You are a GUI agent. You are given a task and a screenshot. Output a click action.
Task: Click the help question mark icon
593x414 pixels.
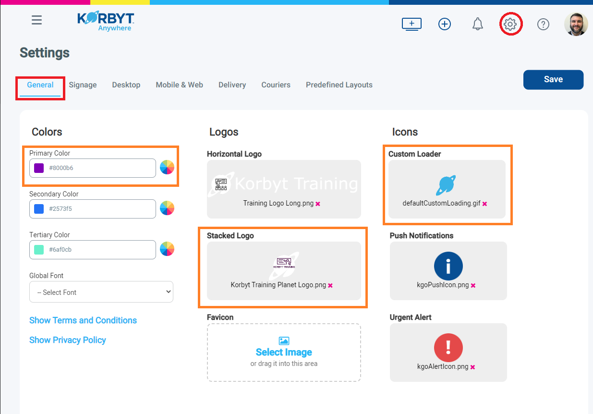point(543,24)
